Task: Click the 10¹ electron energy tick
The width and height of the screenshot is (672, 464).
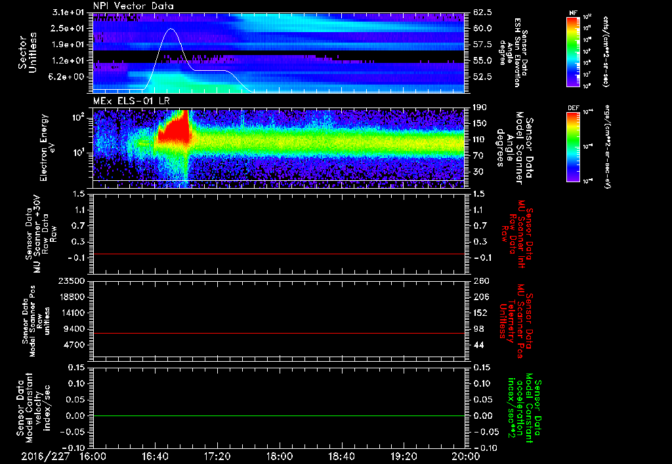Action: pyautogui.click(x=77, y=153)
